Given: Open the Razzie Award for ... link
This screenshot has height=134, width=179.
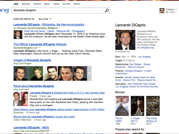Looking at the screenshot, I should (x=148, y=80).
